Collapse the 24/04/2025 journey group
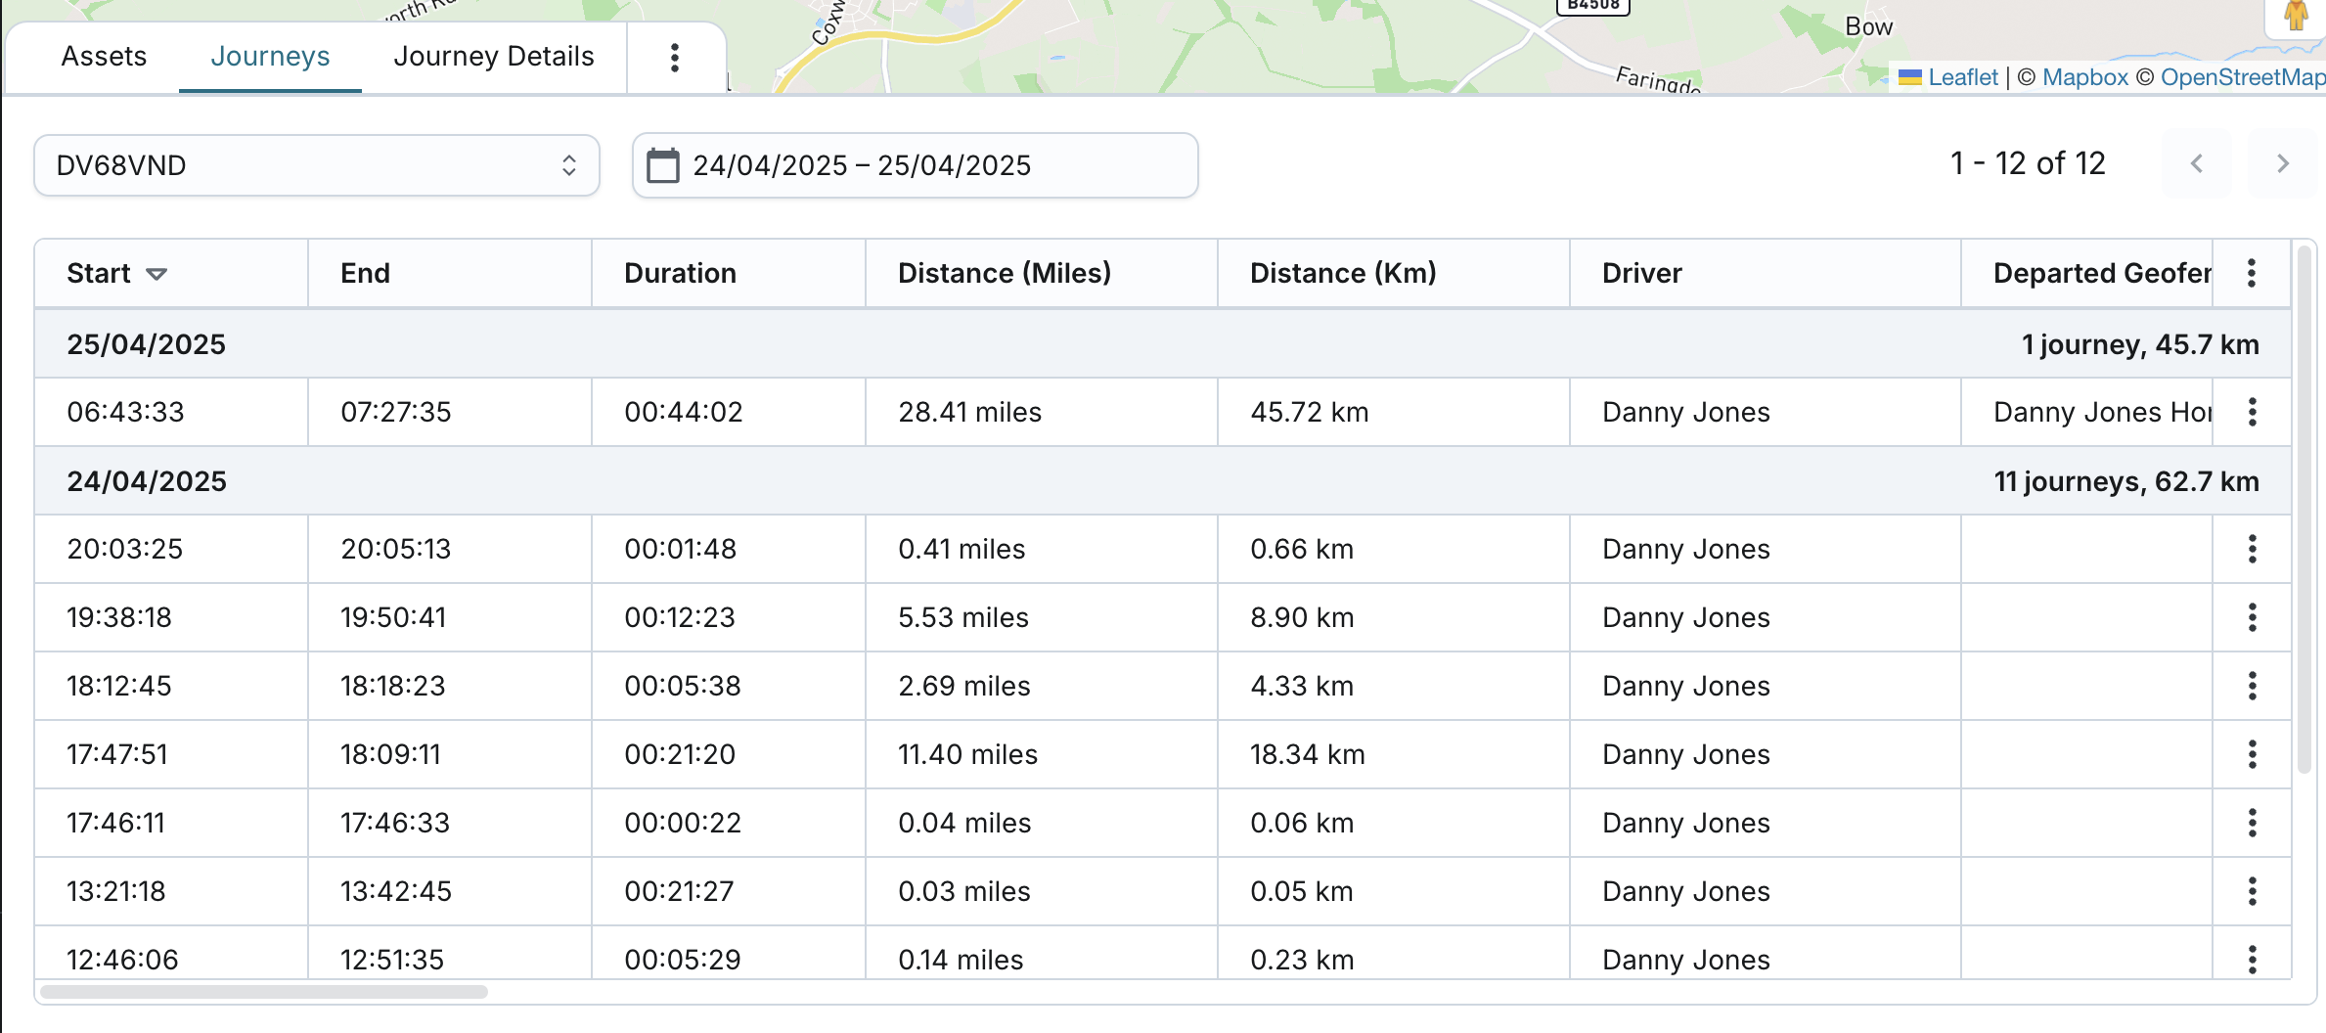 click(147, 481)
